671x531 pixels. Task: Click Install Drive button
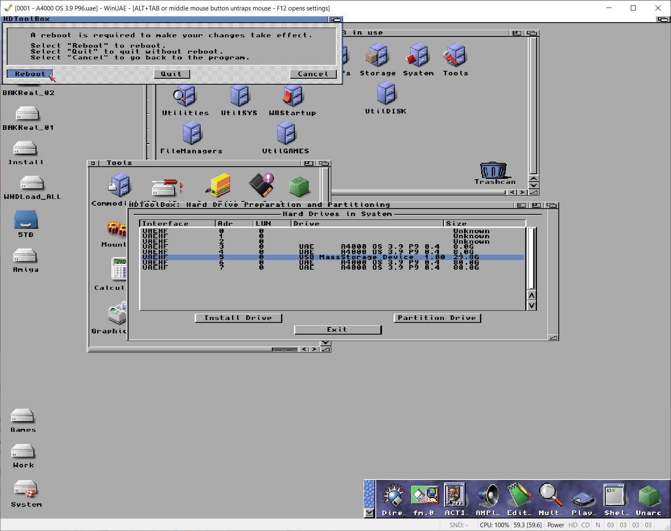click(238, 318)
